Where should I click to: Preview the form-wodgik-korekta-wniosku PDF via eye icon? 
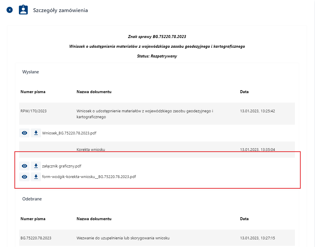point(25,177)
